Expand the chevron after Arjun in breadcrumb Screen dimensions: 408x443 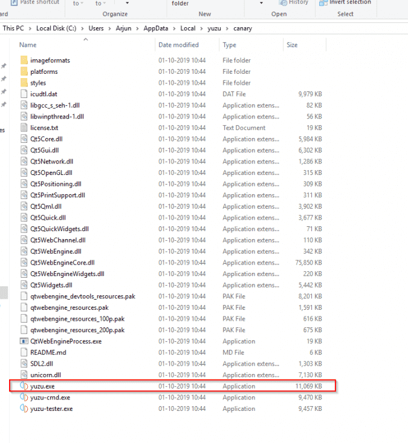point(137,28)
